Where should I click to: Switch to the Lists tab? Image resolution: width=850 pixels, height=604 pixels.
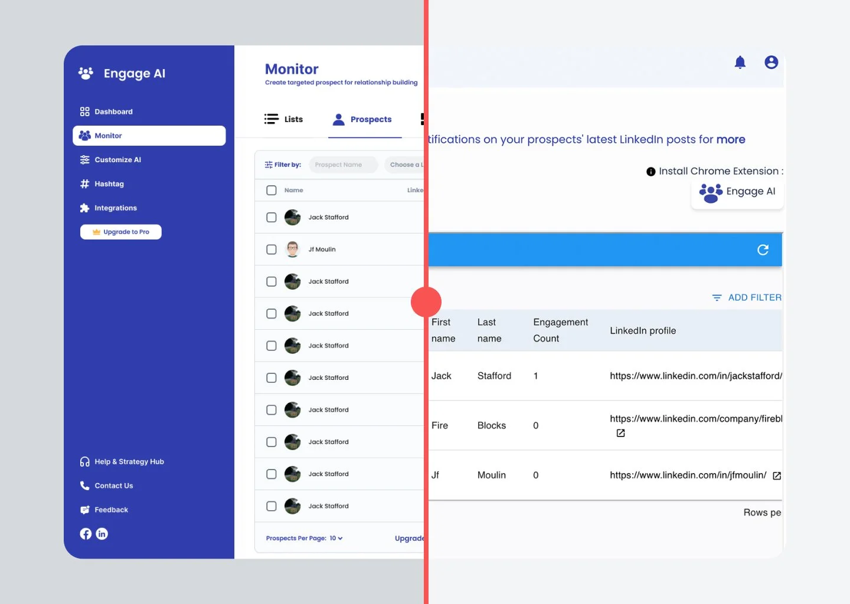pyautogui.click(x=284, y=119)
